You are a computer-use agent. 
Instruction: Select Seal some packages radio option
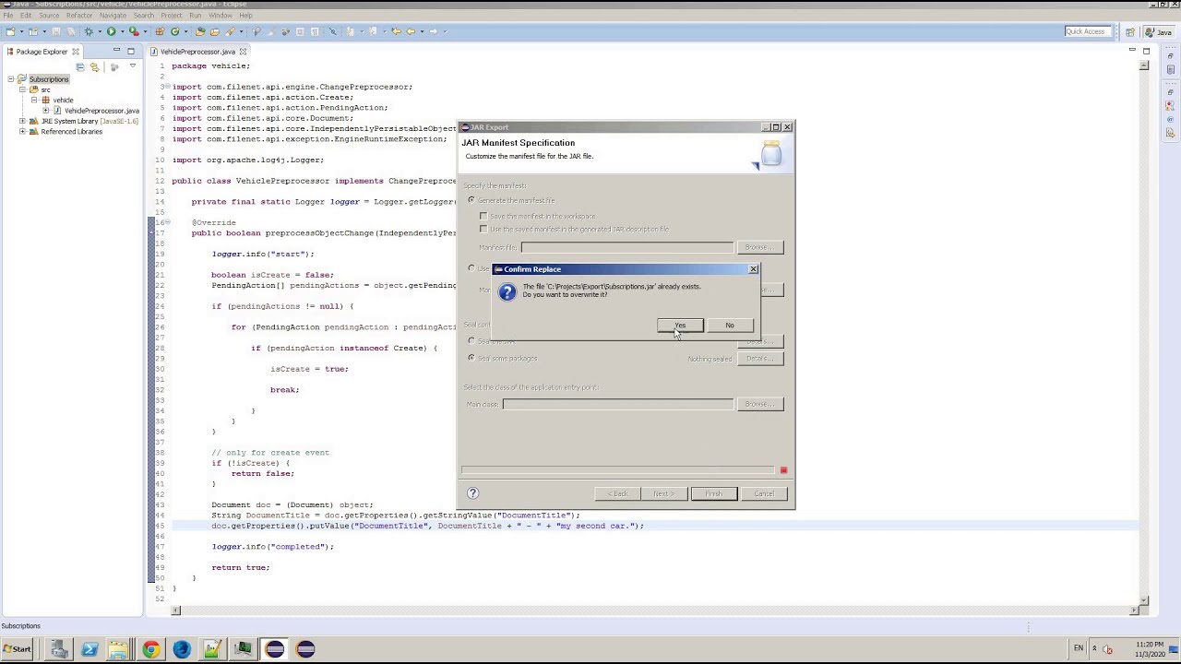471,358
